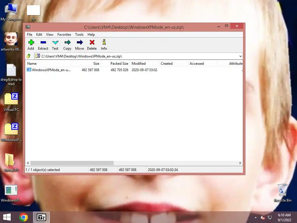Select the artworks-00... image icon
This screenshot has height=223, width=297.
(x=11, y=42)
